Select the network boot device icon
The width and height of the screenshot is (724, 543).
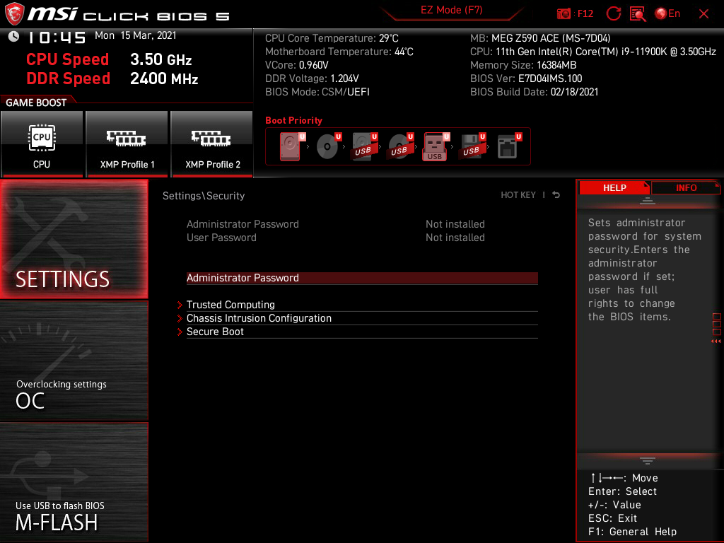tap(509, 146)
